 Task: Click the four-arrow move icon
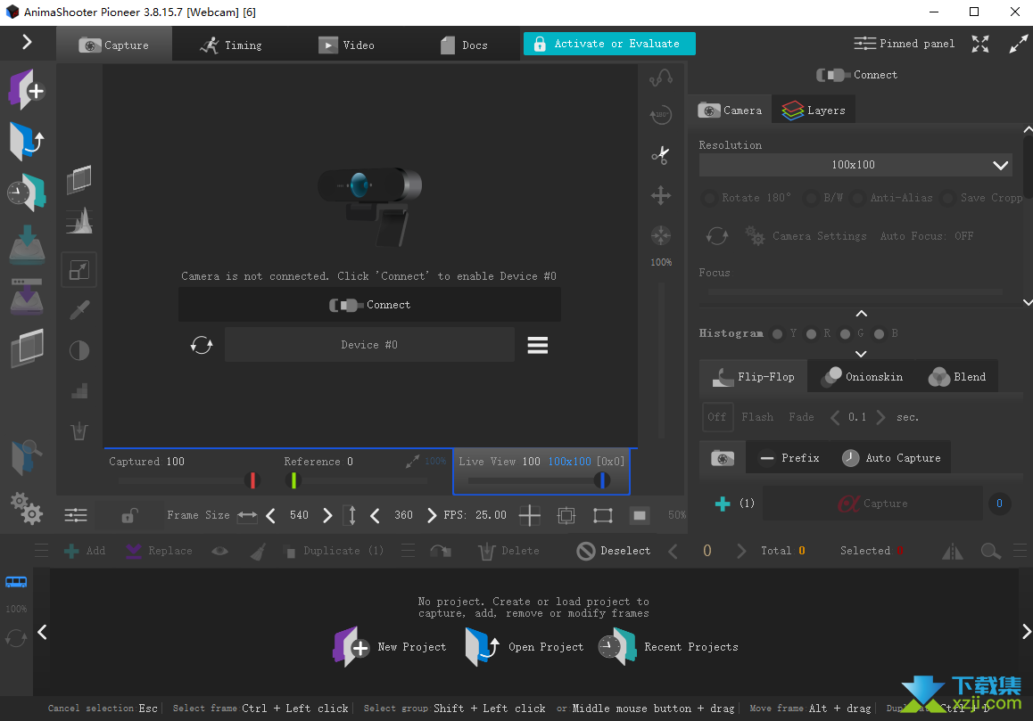pos(661,195)
